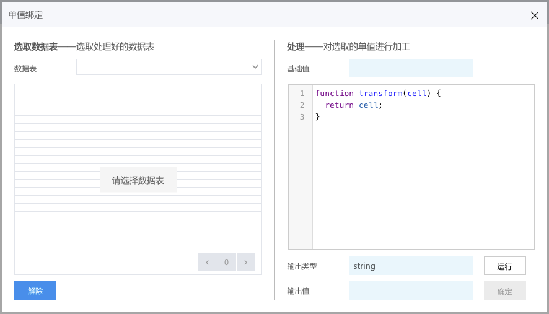This screenshot has width=549, height=314.
Task: Focus the 基础值 input field
Action: (411, 68)
